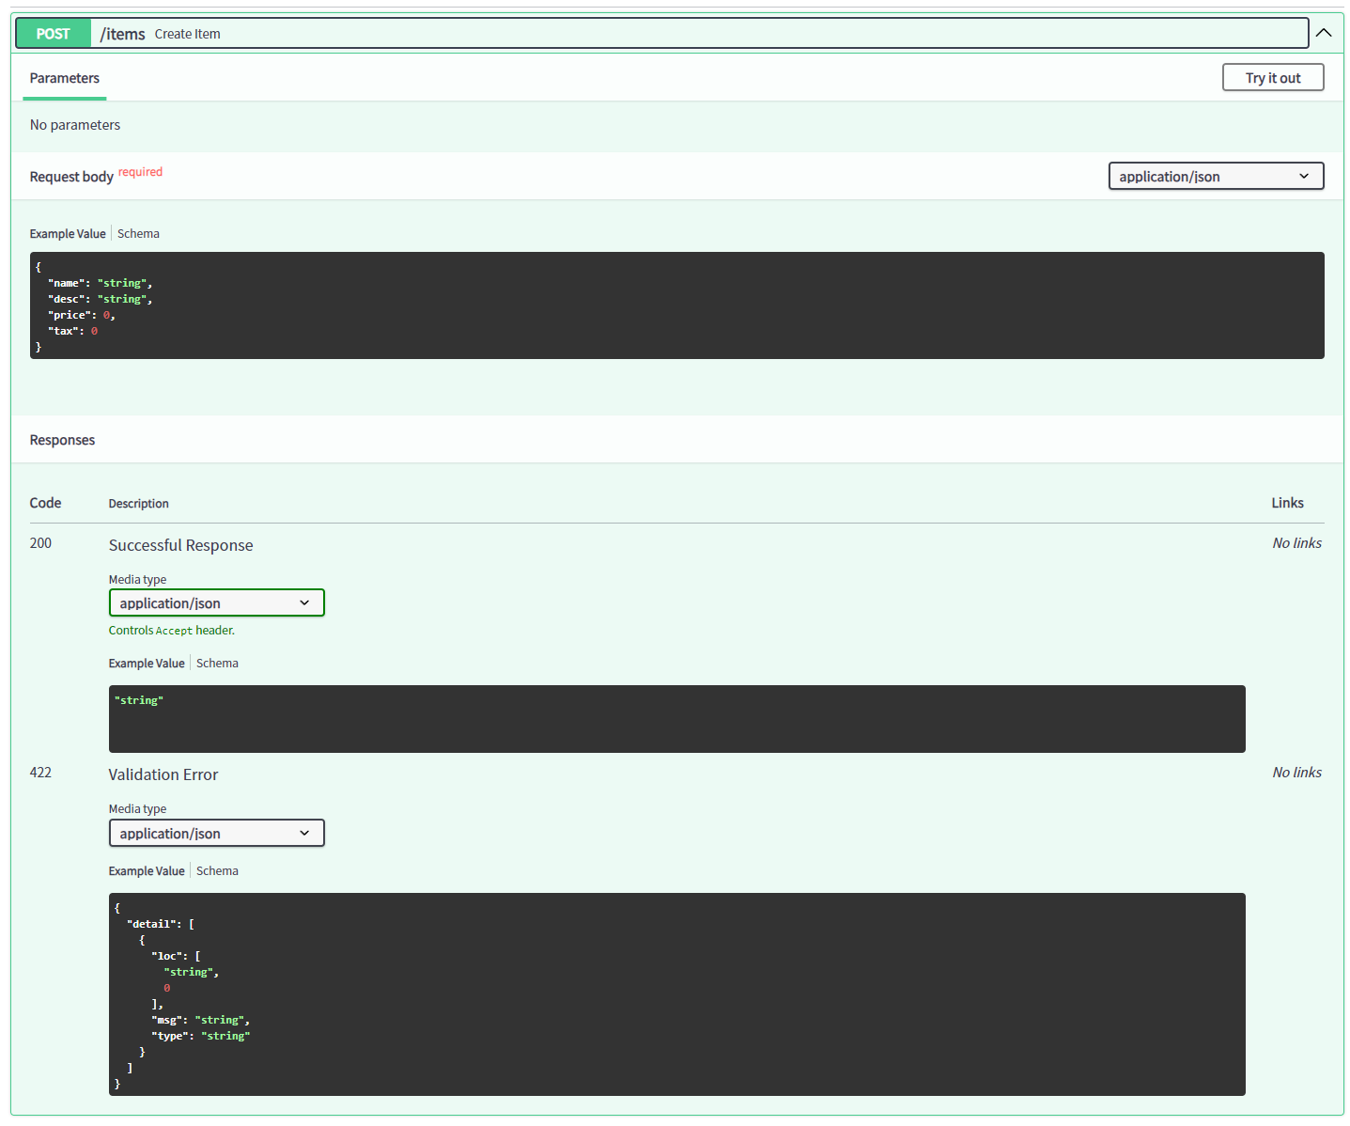Click the green POST method badge

(54, 34)
